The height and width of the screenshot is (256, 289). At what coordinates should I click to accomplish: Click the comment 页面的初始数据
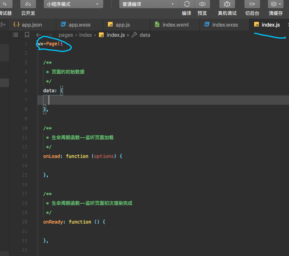click(68, 72)
